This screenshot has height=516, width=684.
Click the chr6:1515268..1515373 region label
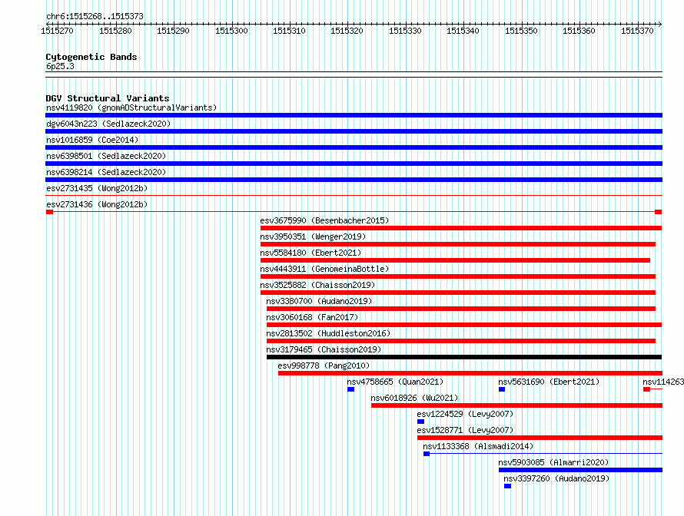click(95, 16)
